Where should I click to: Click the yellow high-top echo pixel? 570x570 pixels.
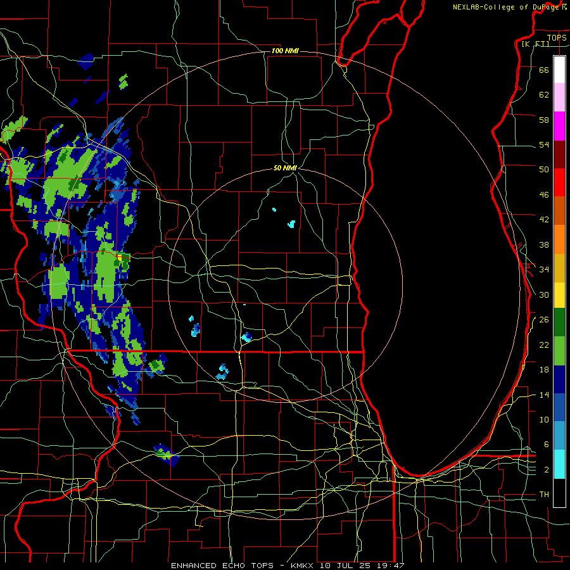point(120,257)
